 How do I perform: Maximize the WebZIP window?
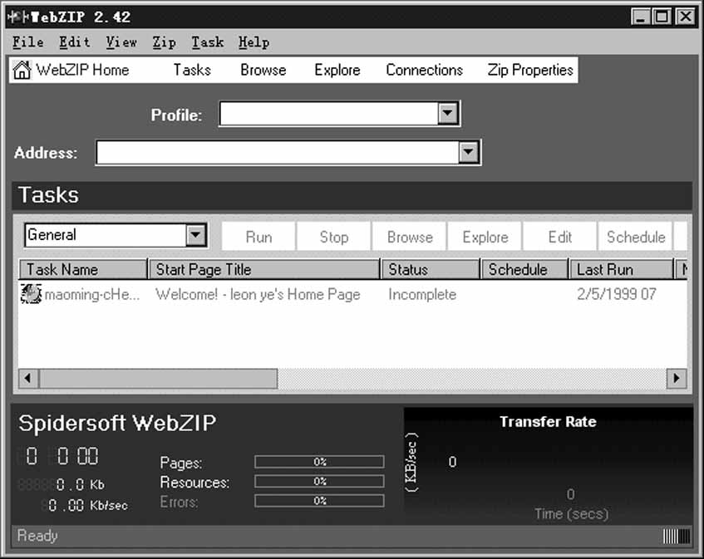(662, 17)
